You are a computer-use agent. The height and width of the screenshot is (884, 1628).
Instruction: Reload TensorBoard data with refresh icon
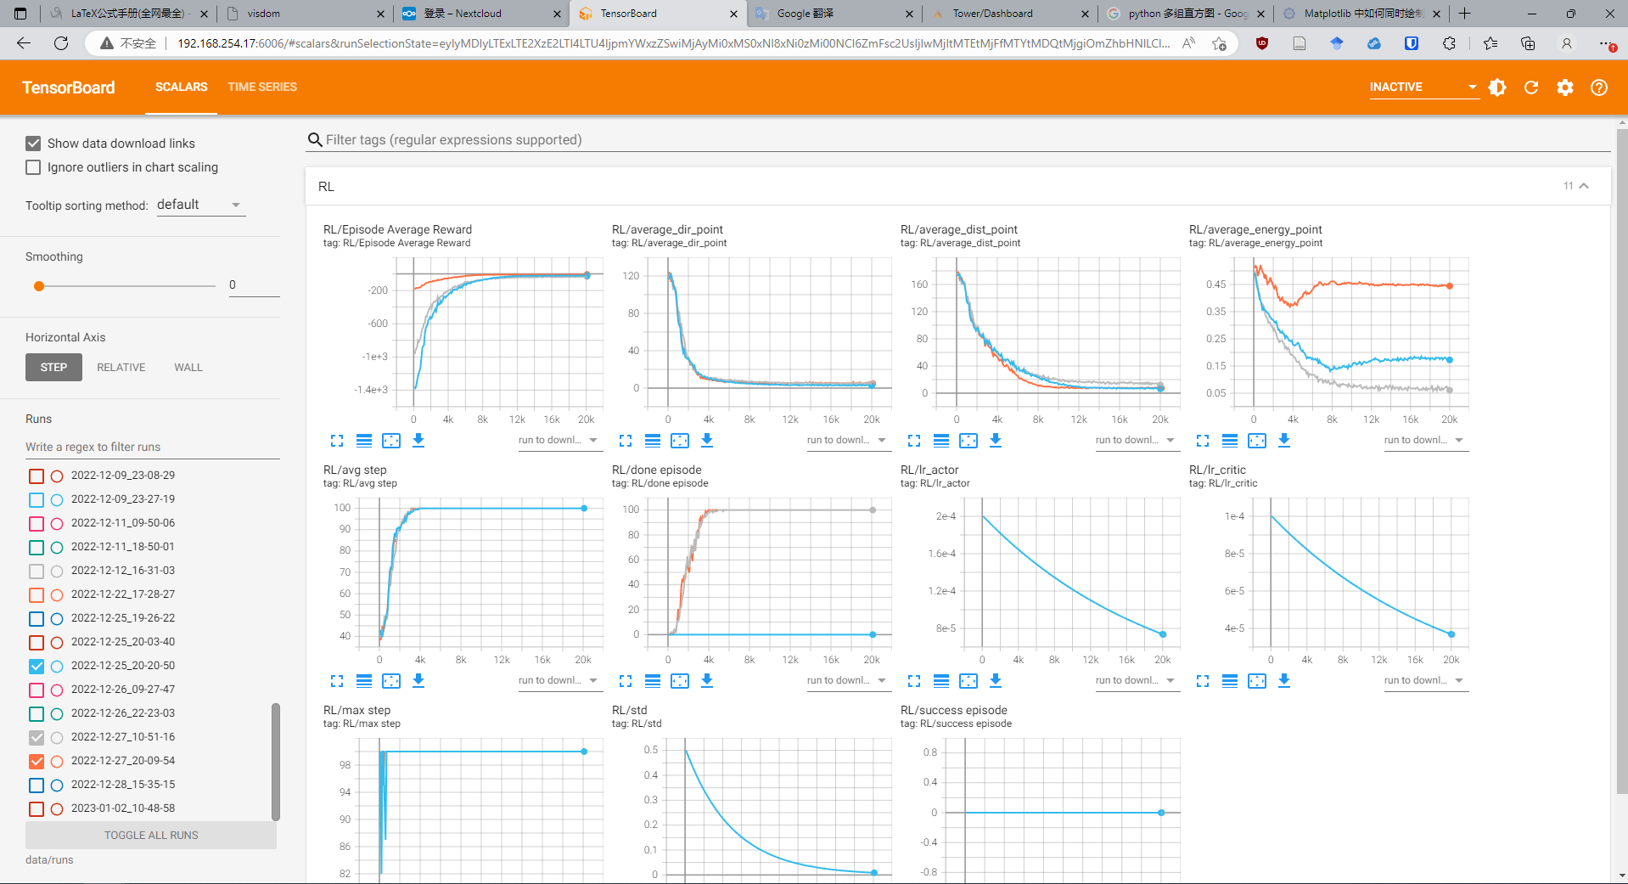1531,87
